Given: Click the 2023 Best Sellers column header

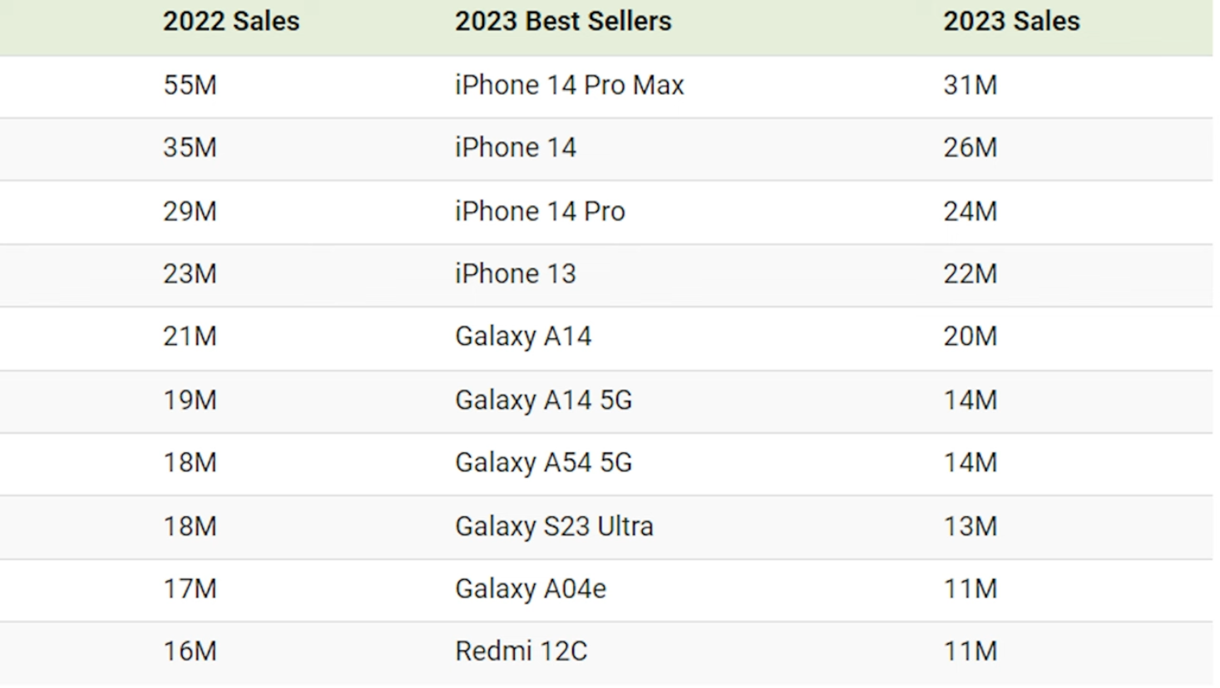Looking at the screenshot, I should click(x=563, y=21).
